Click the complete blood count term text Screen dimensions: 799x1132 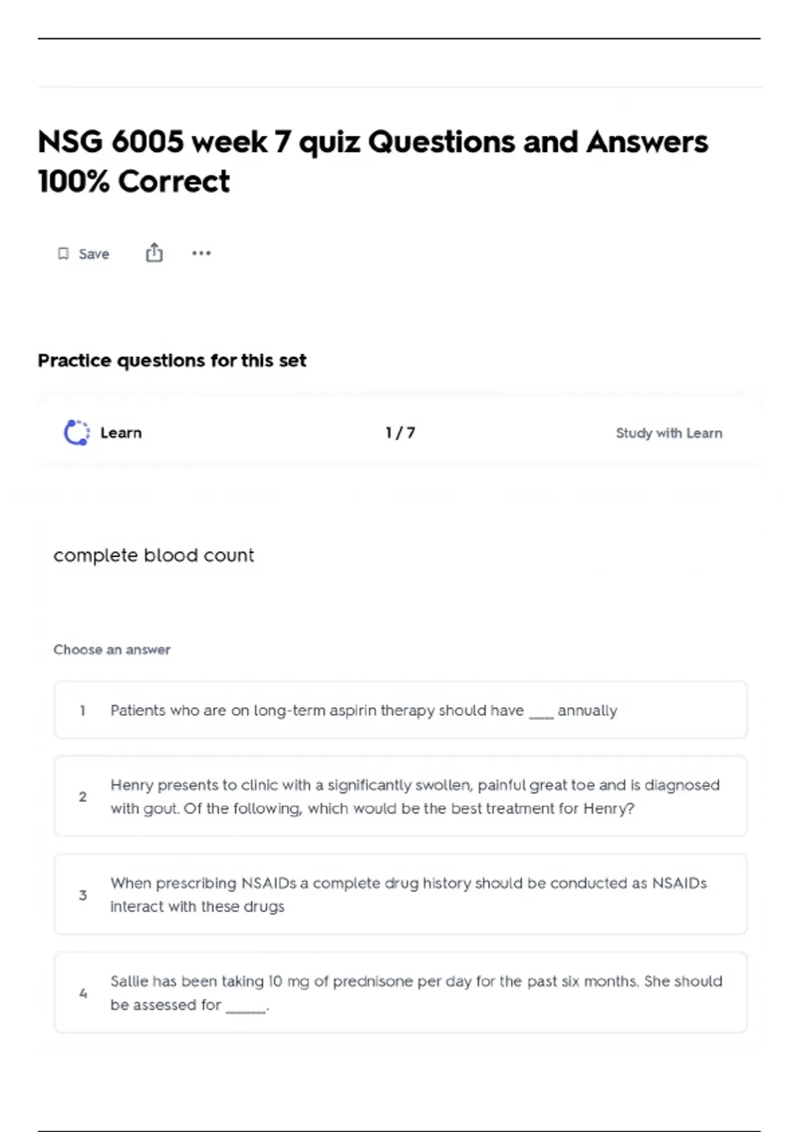pos(154,555)
